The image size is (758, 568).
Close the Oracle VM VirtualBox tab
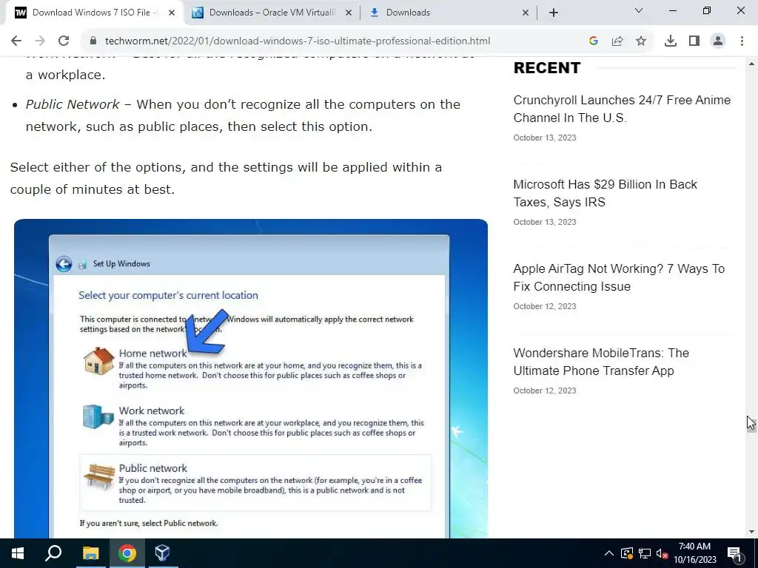coord(349,13)
